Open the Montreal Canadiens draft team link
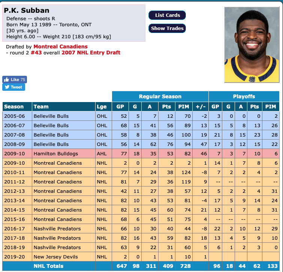Screen dimensions: 283x272 [60, 47]
